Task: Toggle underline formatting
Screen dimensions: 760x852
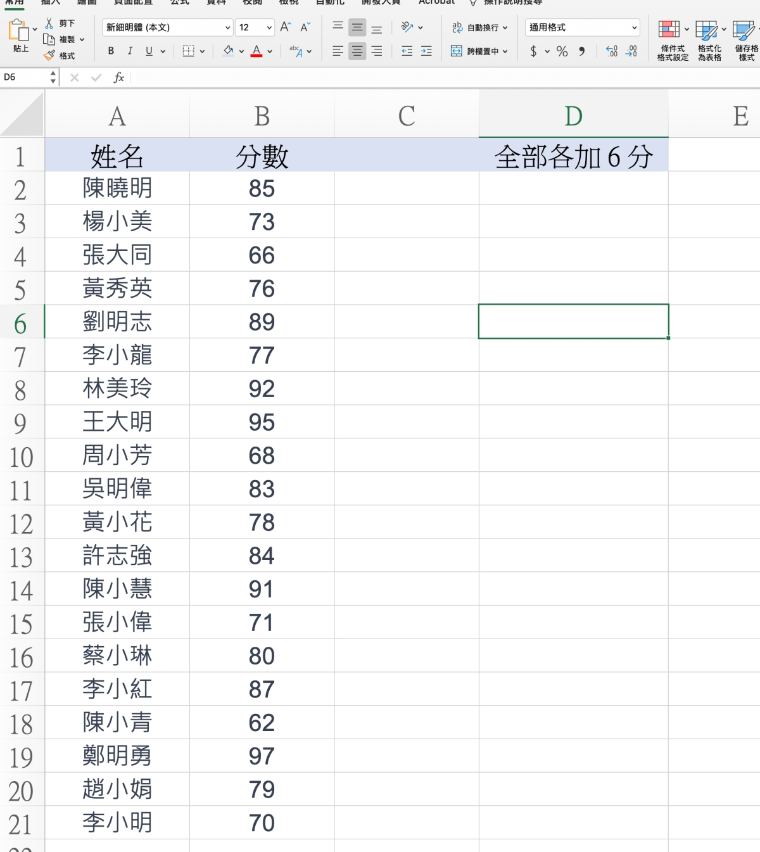Action: (x=149, y=51)
